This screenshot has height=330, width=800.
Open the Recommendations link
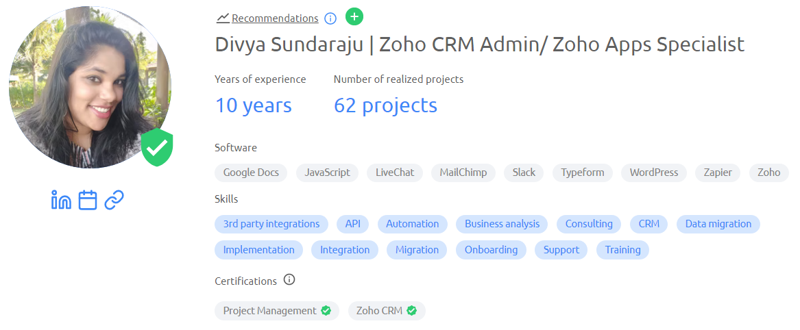(275, 18)
